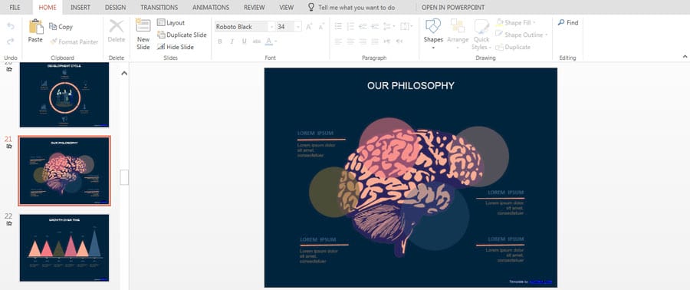This screenshot has height=290, width=690.
Task: Select slide 22 Growth Over Time thumbnail
Action: [x=64, y=248]
